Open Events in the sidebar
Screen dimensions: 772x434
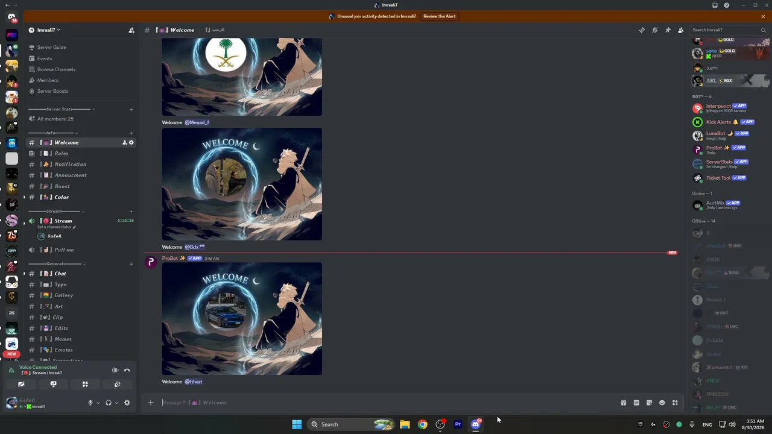[45, 58]
